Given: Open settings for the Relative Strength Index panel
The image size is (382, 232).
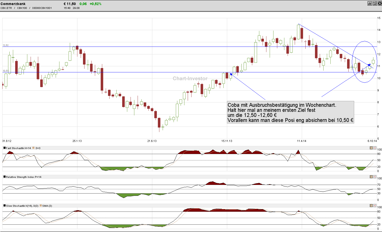Looking at the screenshot, I should click(371, 177).
